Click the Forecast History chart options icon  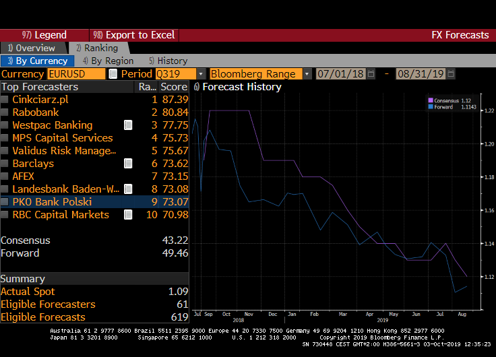coord(196,87)
